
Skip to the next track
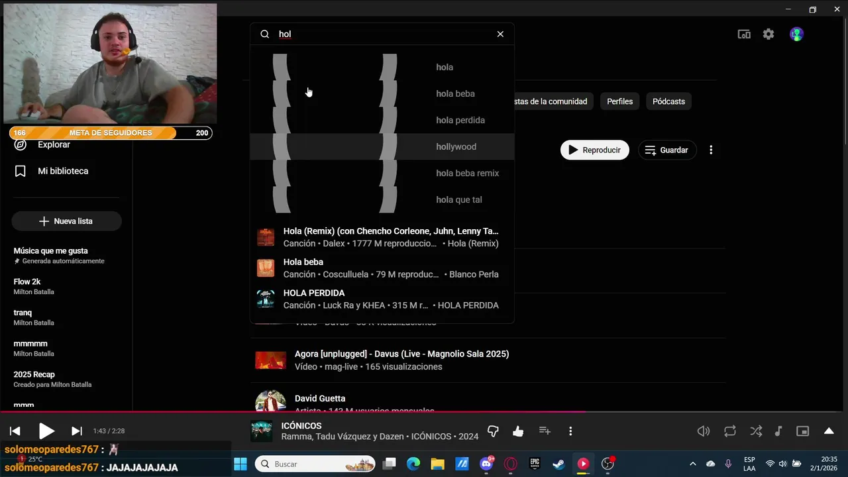point(77,431)
